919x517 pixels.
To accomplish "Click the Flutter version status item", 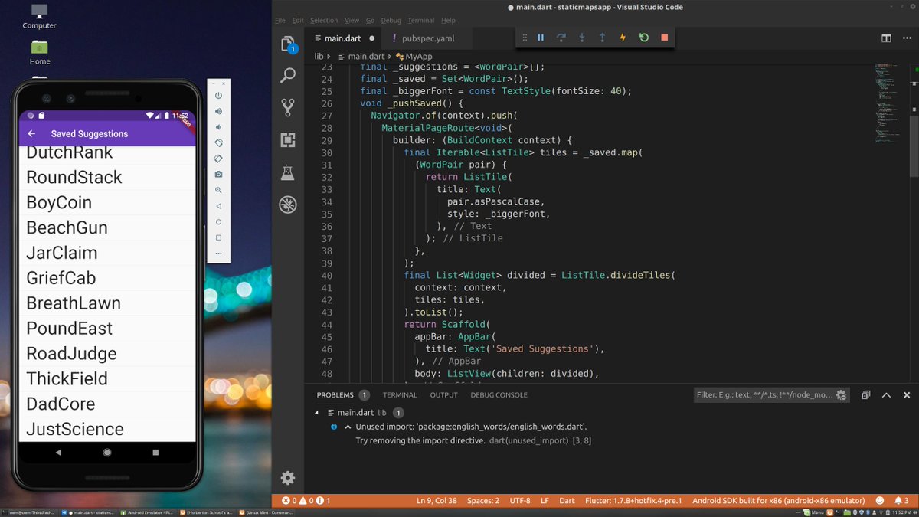I will click(x=633, y=501).
